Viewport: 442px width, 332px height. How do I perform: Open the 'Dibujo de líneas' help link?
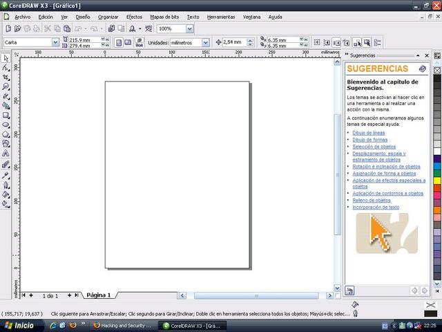pyautogui.click(x=368, y=132)
